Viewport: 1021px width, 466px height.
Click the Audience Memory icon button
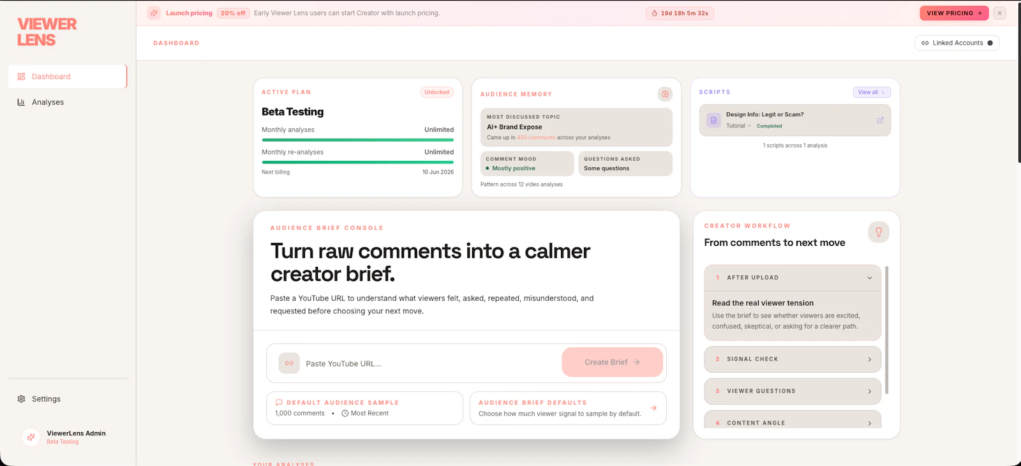[665, 94]
